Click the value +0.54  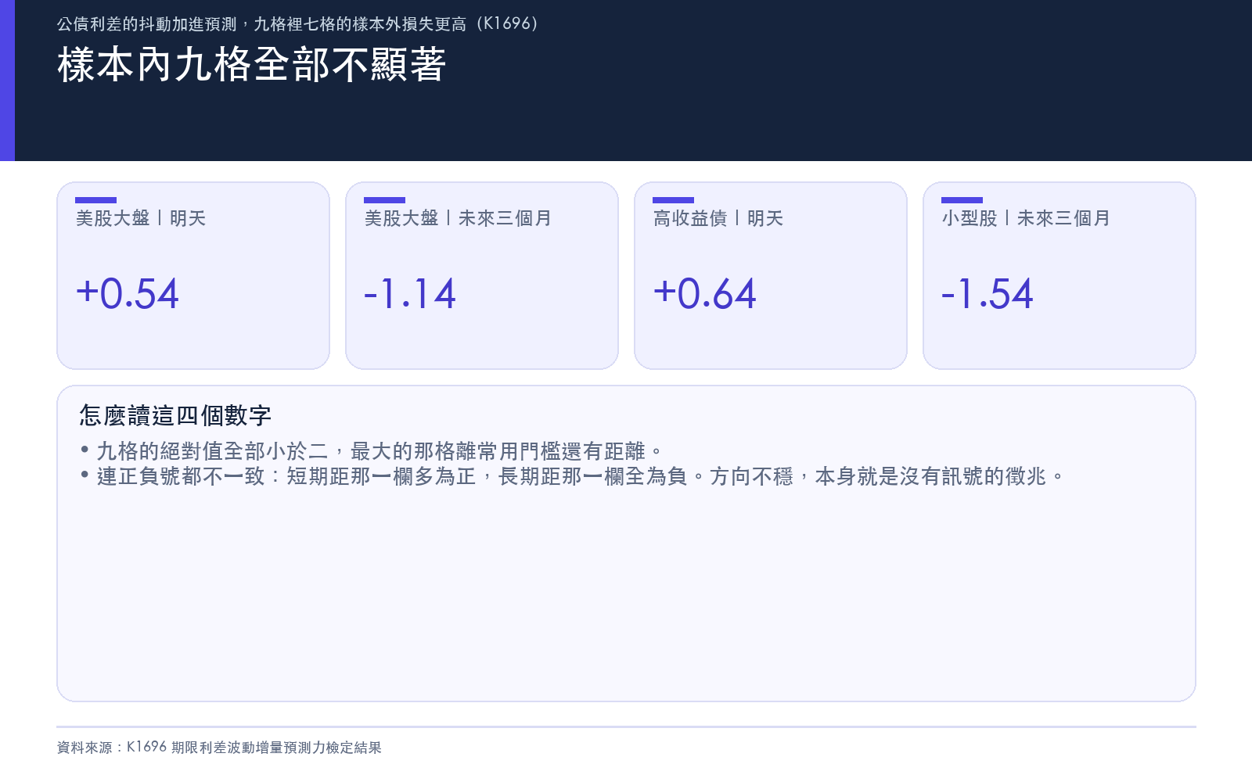(128, 294)
